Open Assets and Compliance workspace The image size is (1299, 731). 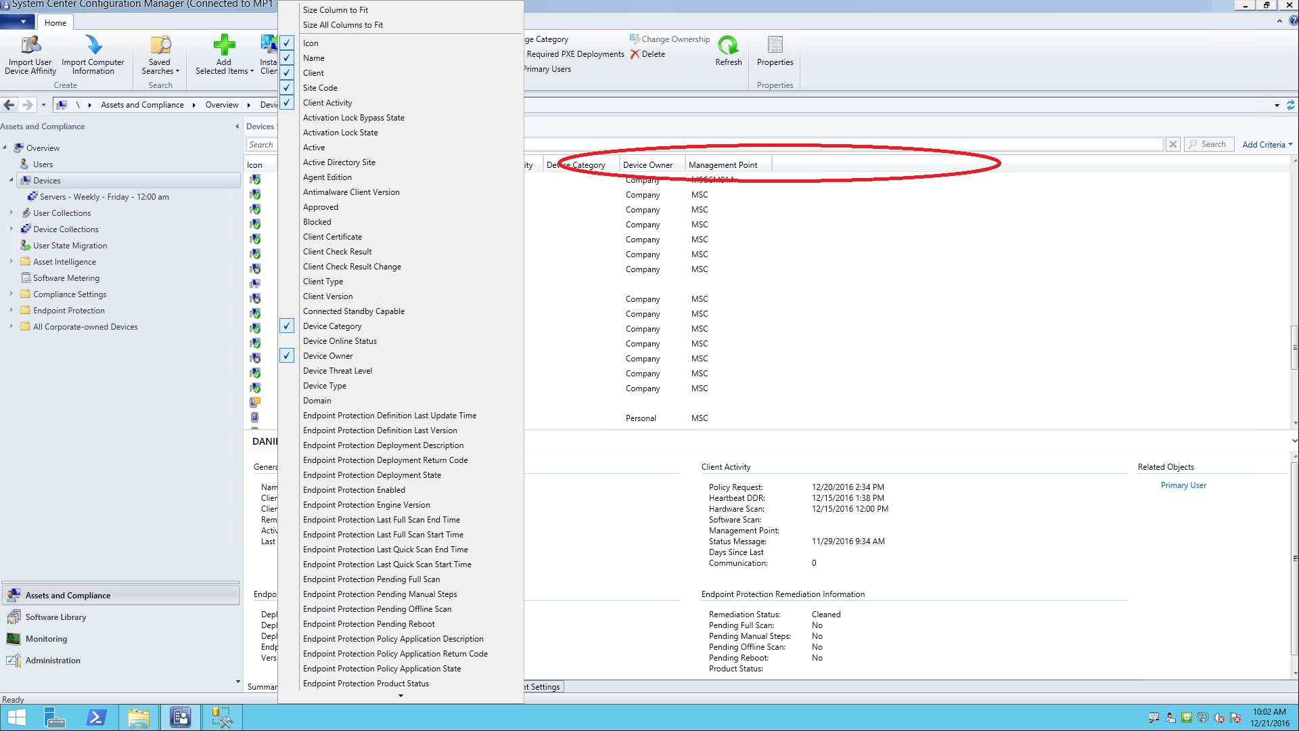tap(120, 596)
